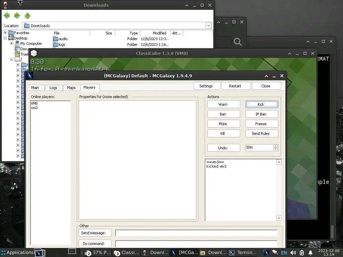Open Location dropdown in Downloads

pyautogui.click(x=208, y=25)
